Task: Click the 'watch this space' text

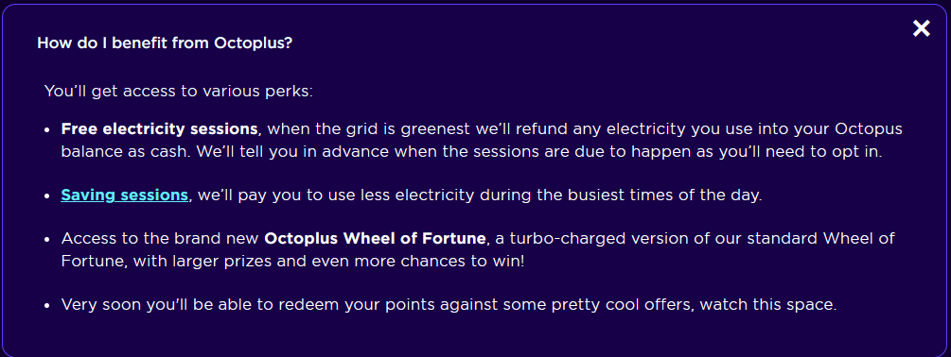Action: click(767, 304)
